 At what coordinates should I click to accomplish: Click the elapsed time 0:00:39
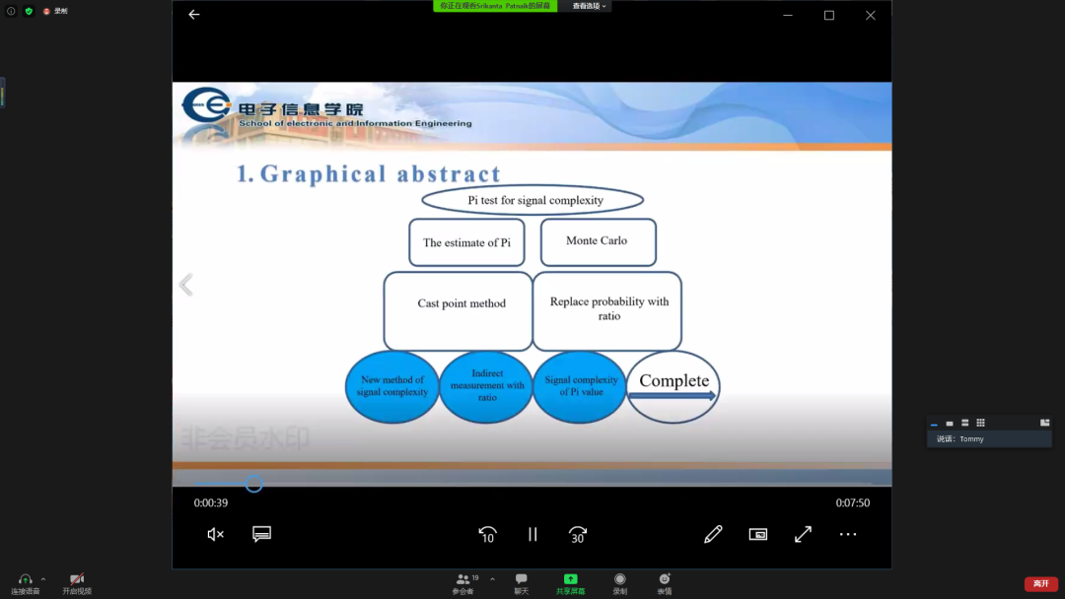[x=211, y=502]
